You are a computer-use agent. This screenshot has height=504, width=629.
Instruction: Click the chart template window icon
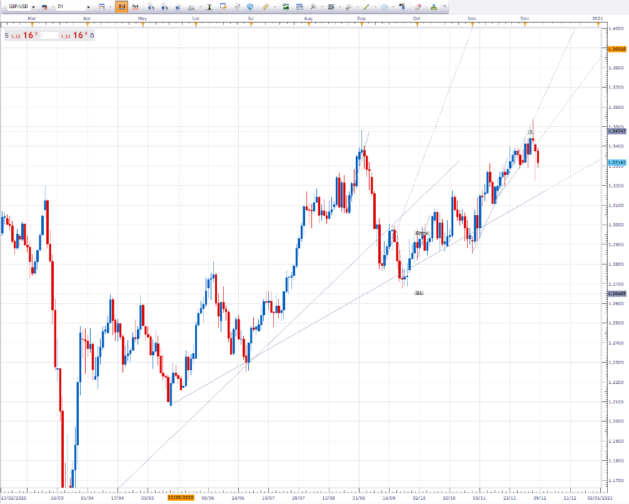pyautogui.click(x=299, y=7)
